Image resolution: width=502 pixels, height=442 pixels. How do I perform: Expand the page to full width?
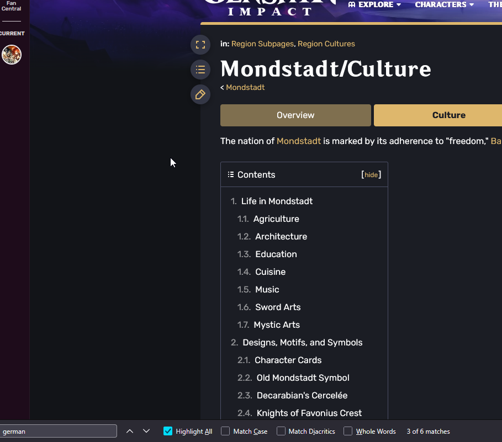pyautogui.click(x=200, y=45)
